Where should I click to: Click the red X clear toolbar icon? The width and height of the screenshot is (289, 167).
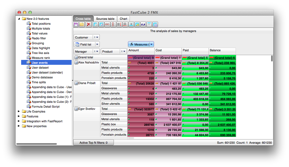pyautogui.click(x=89, y=24)
